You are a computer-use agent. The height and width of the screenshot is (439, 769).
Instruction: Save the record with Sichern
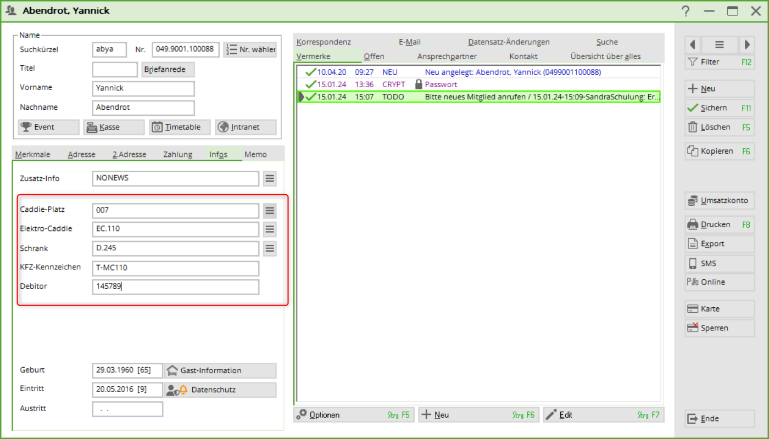tap(719, 108)
